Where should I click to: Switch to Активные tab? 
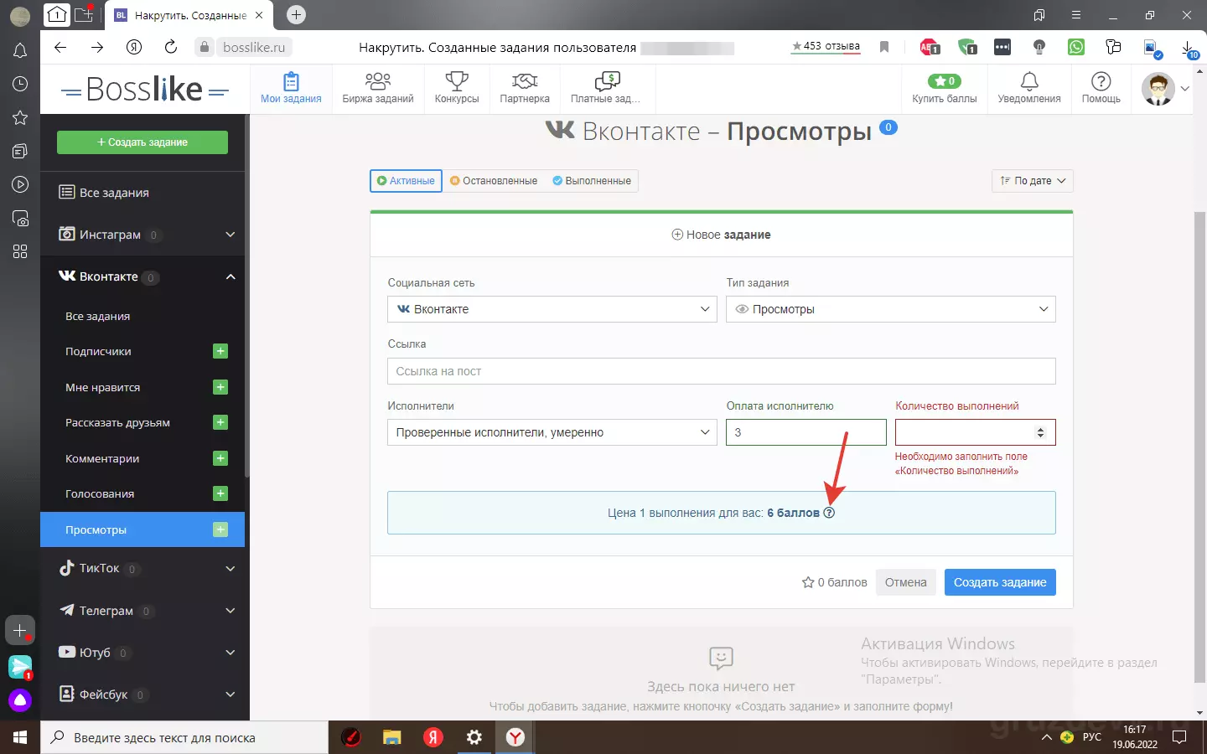click(406, 181)
